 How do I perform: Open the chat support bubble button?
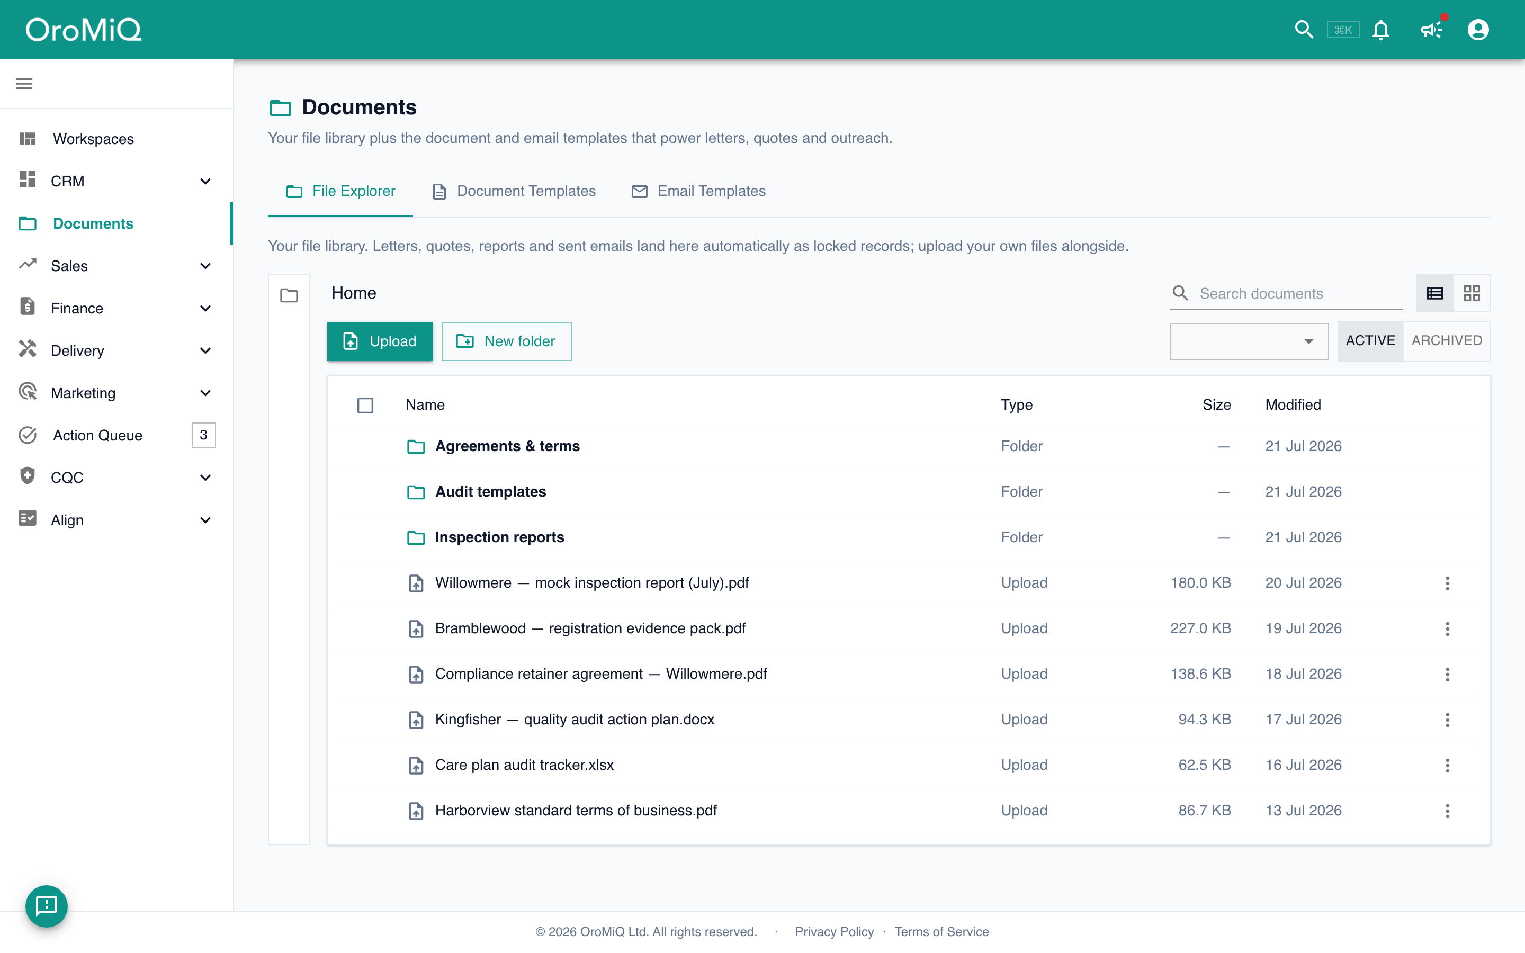(46, 906)
